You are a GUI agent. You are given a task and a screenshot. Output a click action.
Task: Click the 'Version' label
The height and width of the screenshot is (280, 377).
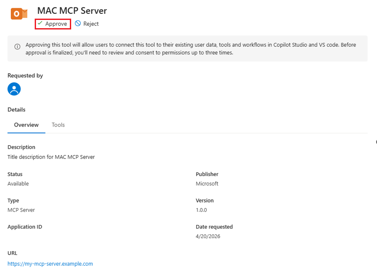tap(205, 201)
